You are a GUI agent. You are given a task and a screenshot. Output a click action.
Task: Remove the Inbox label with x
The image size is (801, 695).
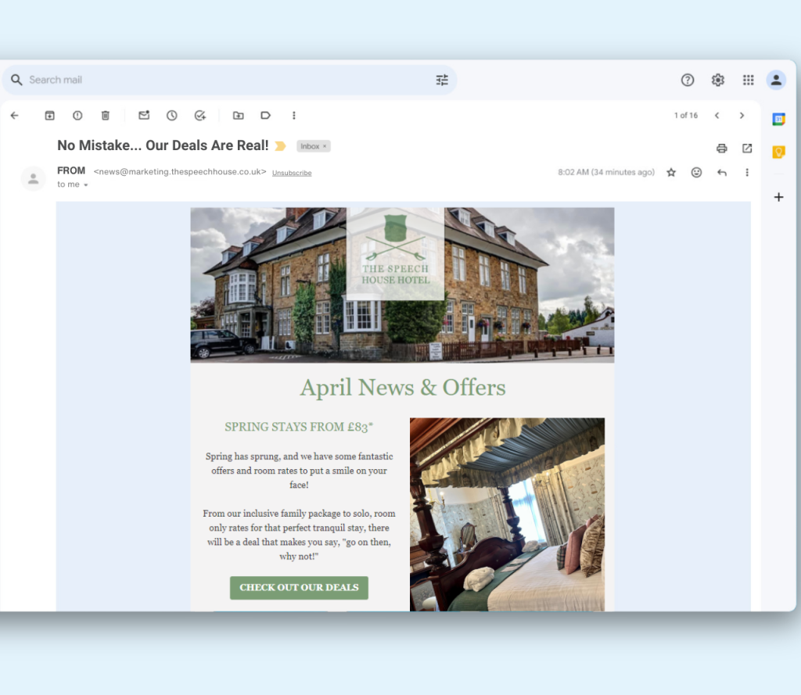325,146
